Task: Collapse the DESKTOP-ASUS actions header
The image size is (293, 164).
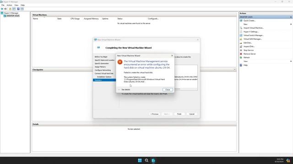Action: pos(291,17)
